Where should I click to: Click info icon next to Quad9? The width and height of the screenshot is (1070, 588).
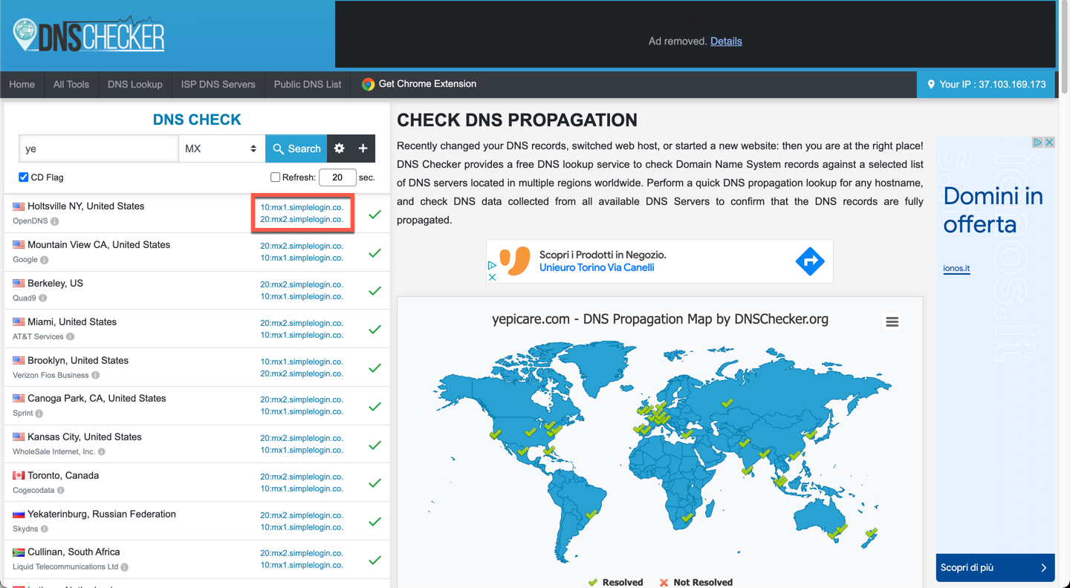point(43,298)
